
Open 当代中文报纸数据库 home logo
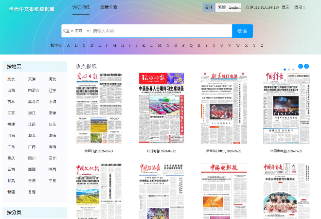point(32,9)
